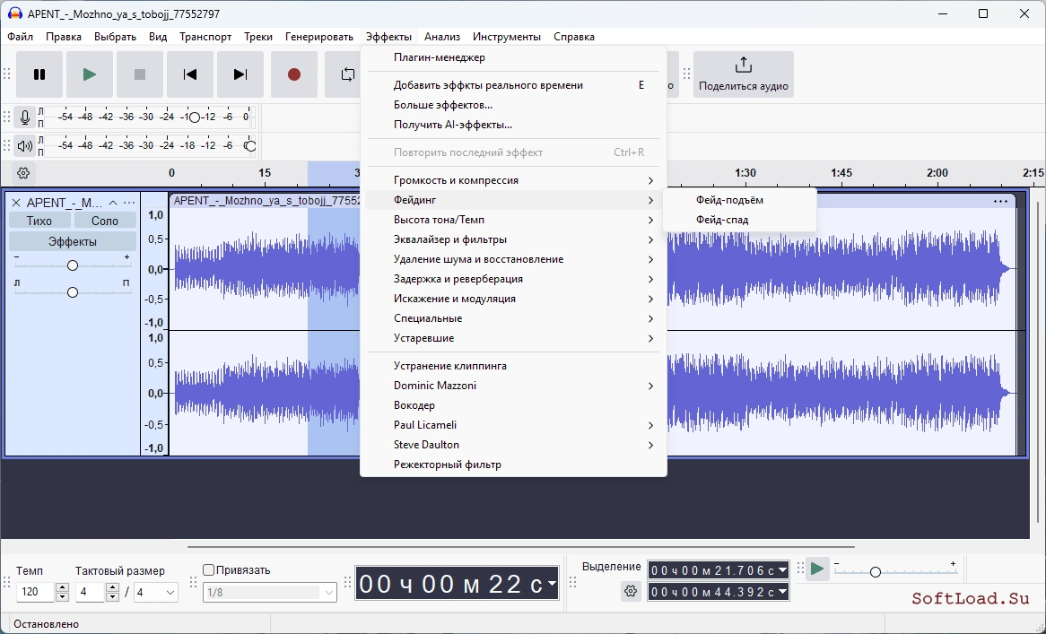The height and width of the screenshot is (634, 1046).
Task: Open the selection end time format dropdown
Action: [782, 592]
